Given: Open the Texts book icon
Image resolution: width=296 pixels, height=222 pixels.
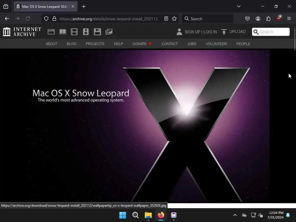Looking at the screenshot, I should [63, 32].
